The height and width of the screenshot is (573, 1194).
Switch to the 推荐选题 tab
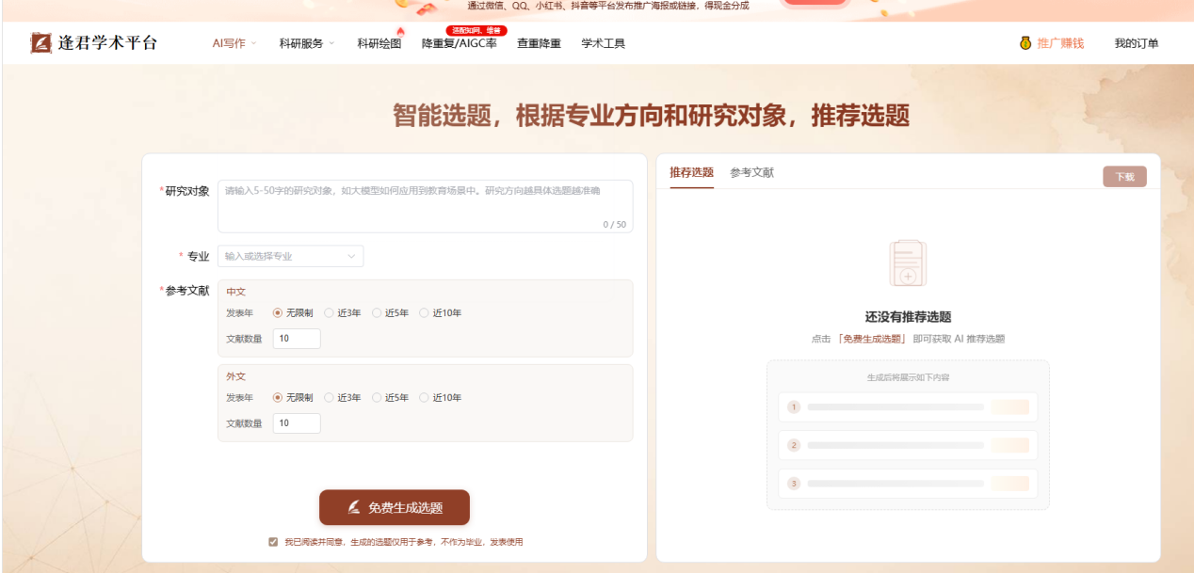pyautogui.click(x=692, y=172)
